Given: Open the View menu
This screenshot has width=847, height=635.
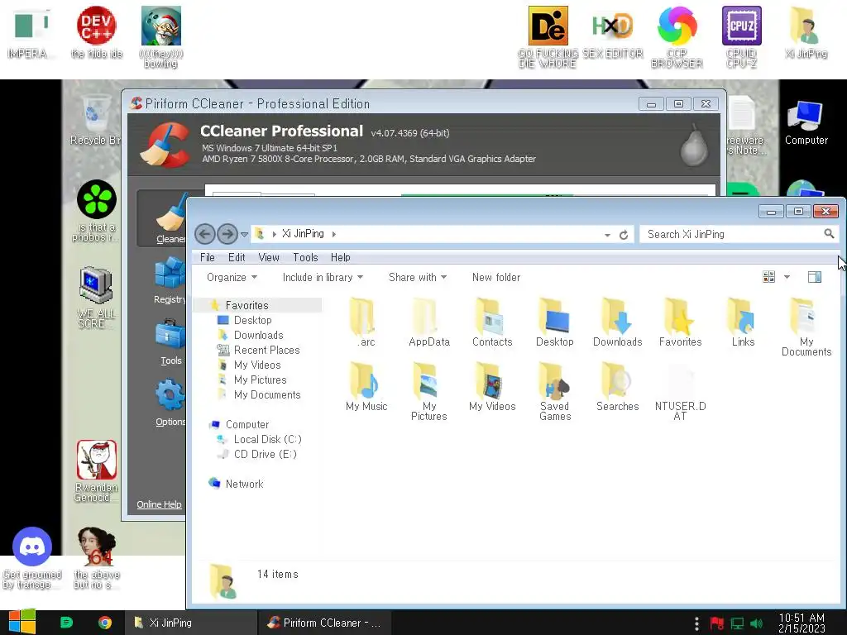Looking at the screenshot, I should 269,258.
